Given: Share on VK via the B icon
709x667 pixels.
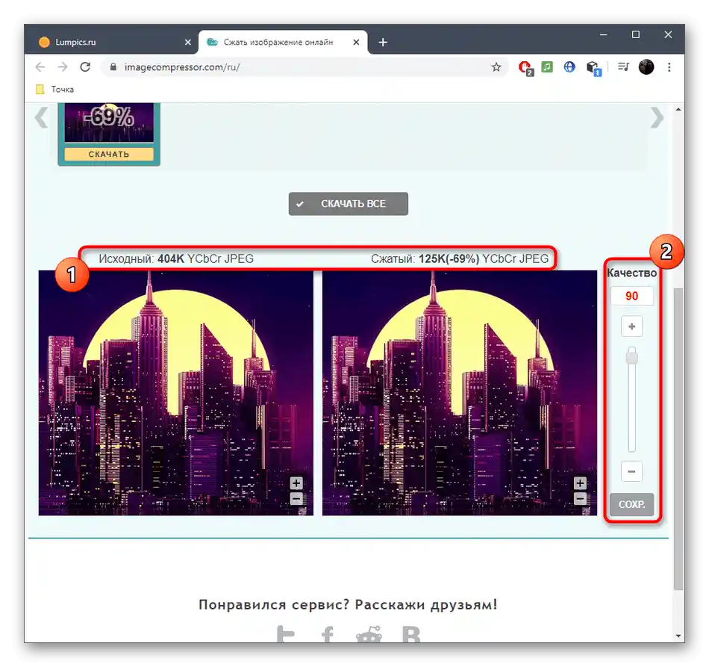Looking at the screenshot, I should [x=411, y=633].
